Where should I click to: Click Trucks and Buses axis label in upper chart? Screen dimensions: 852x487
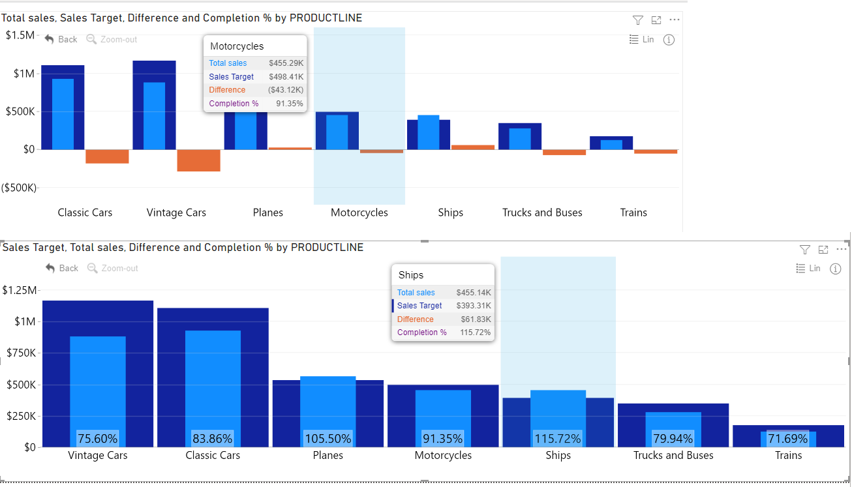coord(542,213)
